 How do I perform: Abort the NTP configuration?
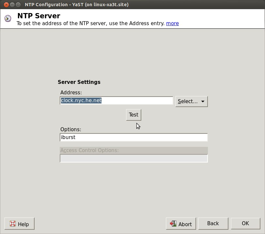(181, 224)
